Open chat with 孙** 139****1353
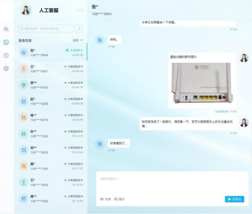252x214 pixels. (50, 134)
